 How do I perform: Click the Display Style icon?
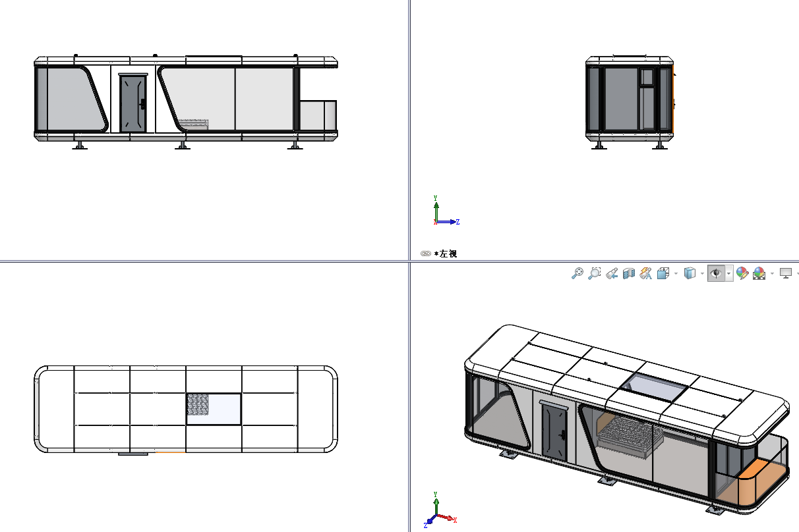(690, 273)
